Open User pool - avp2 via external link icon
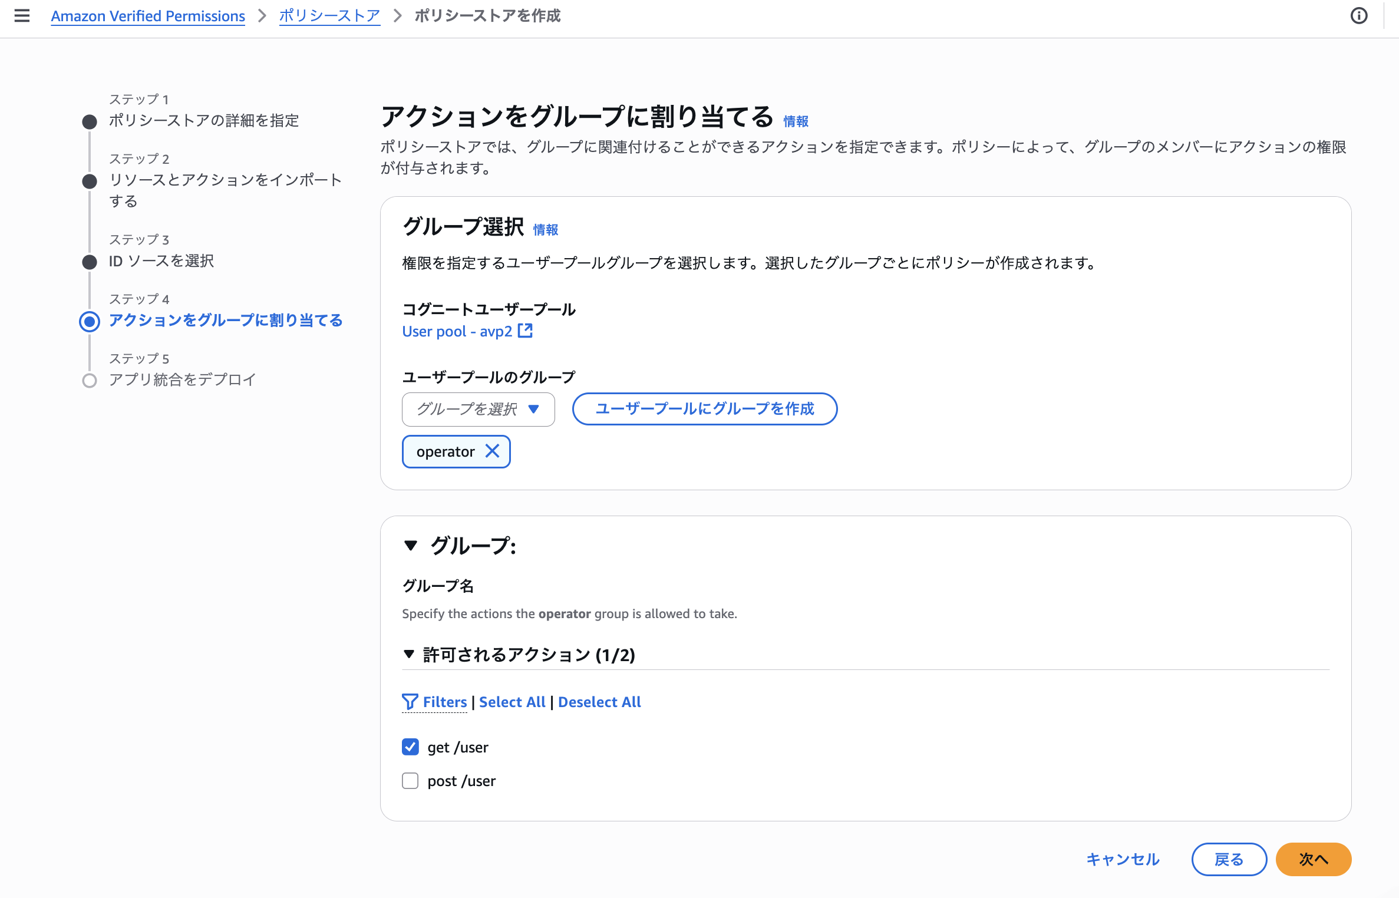The image size is (1399, 898). coord(525,331)
